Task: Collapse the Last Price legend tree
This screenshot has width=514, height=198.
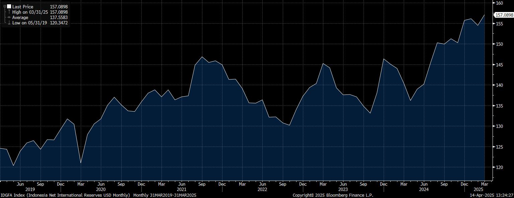Action: [5, 6]
